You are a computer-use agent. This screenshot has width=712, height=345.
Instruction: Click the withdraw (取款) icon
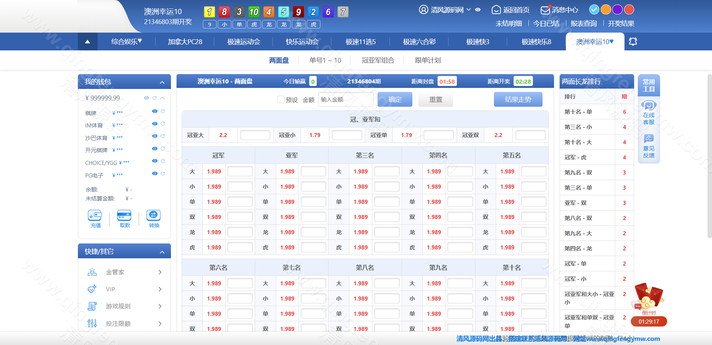point(124,215)
